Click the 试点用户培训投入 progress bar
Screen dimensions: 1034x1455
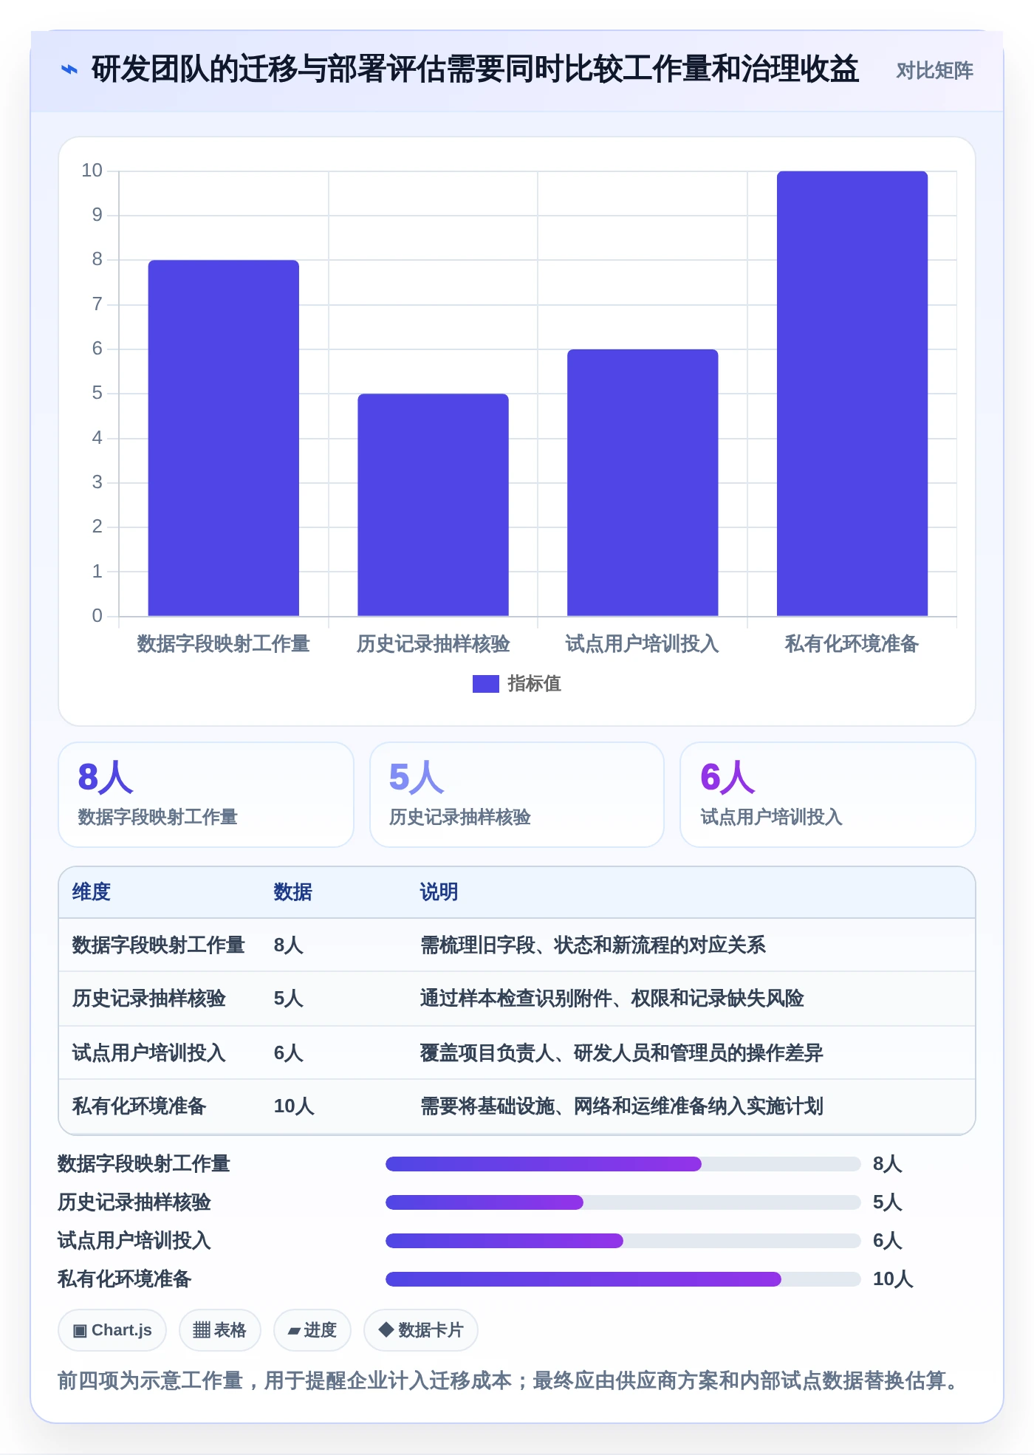click(623, 1241)
